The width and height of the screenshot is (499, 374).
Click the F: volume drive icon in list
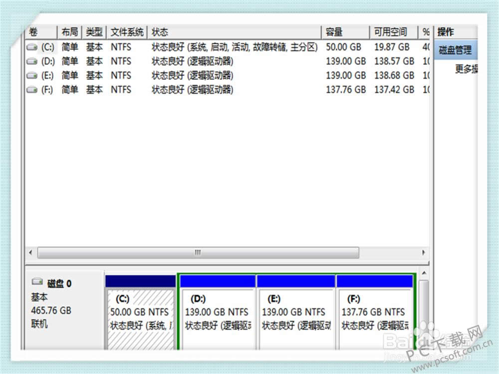[x=32, y=90]
